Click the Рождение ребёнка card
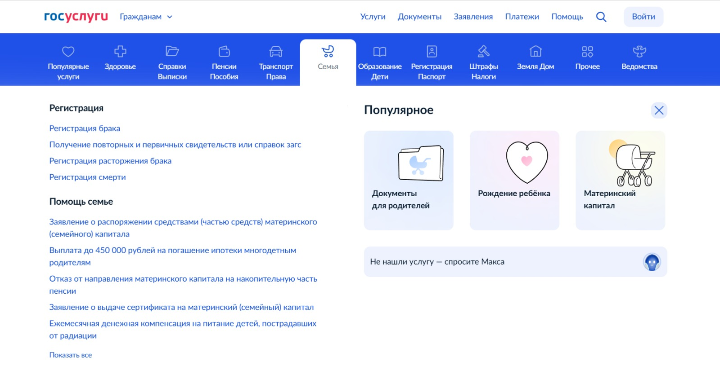Image resolution: width=720 pixels, height=366 pixels. [x=514, y=180]
